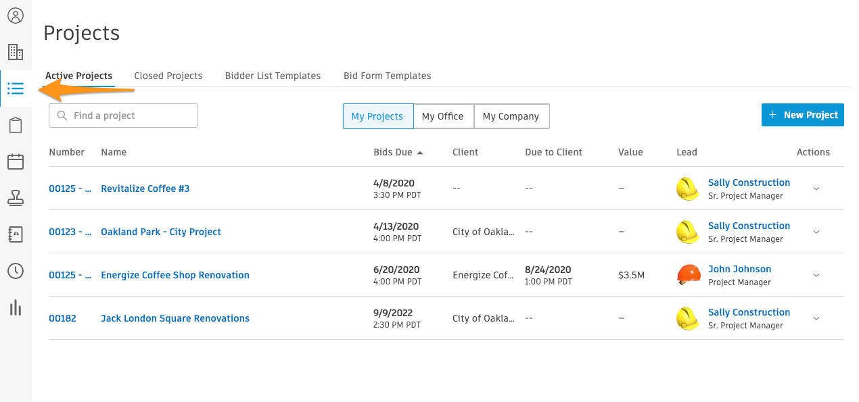Expand actions for Revitalize Coffee #3

[816, 189]
